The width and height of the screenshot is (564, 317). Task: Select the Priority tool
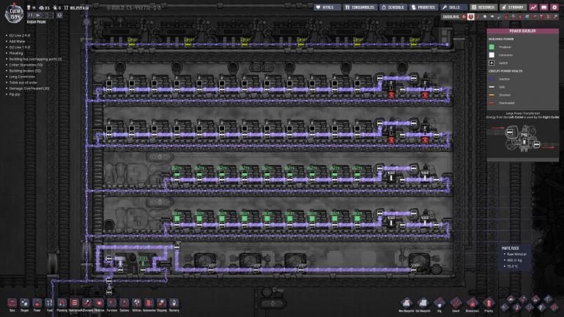(x=489, y=304)
